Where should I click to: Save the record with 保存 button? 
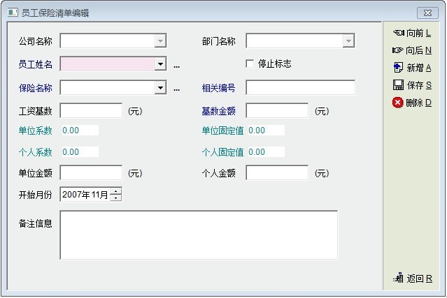pos(412,85)
